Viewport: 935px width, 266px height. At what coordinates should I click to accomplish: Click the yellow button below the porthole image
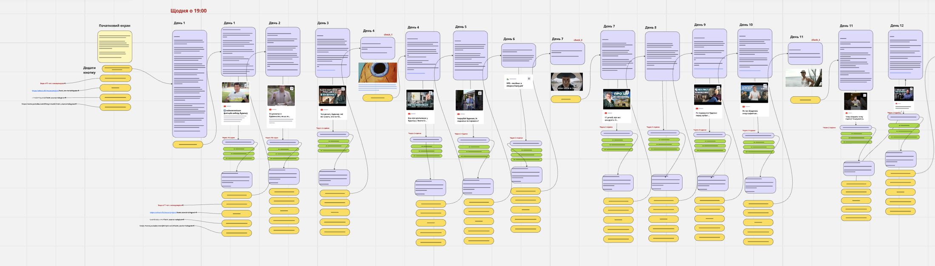point(377,98)
